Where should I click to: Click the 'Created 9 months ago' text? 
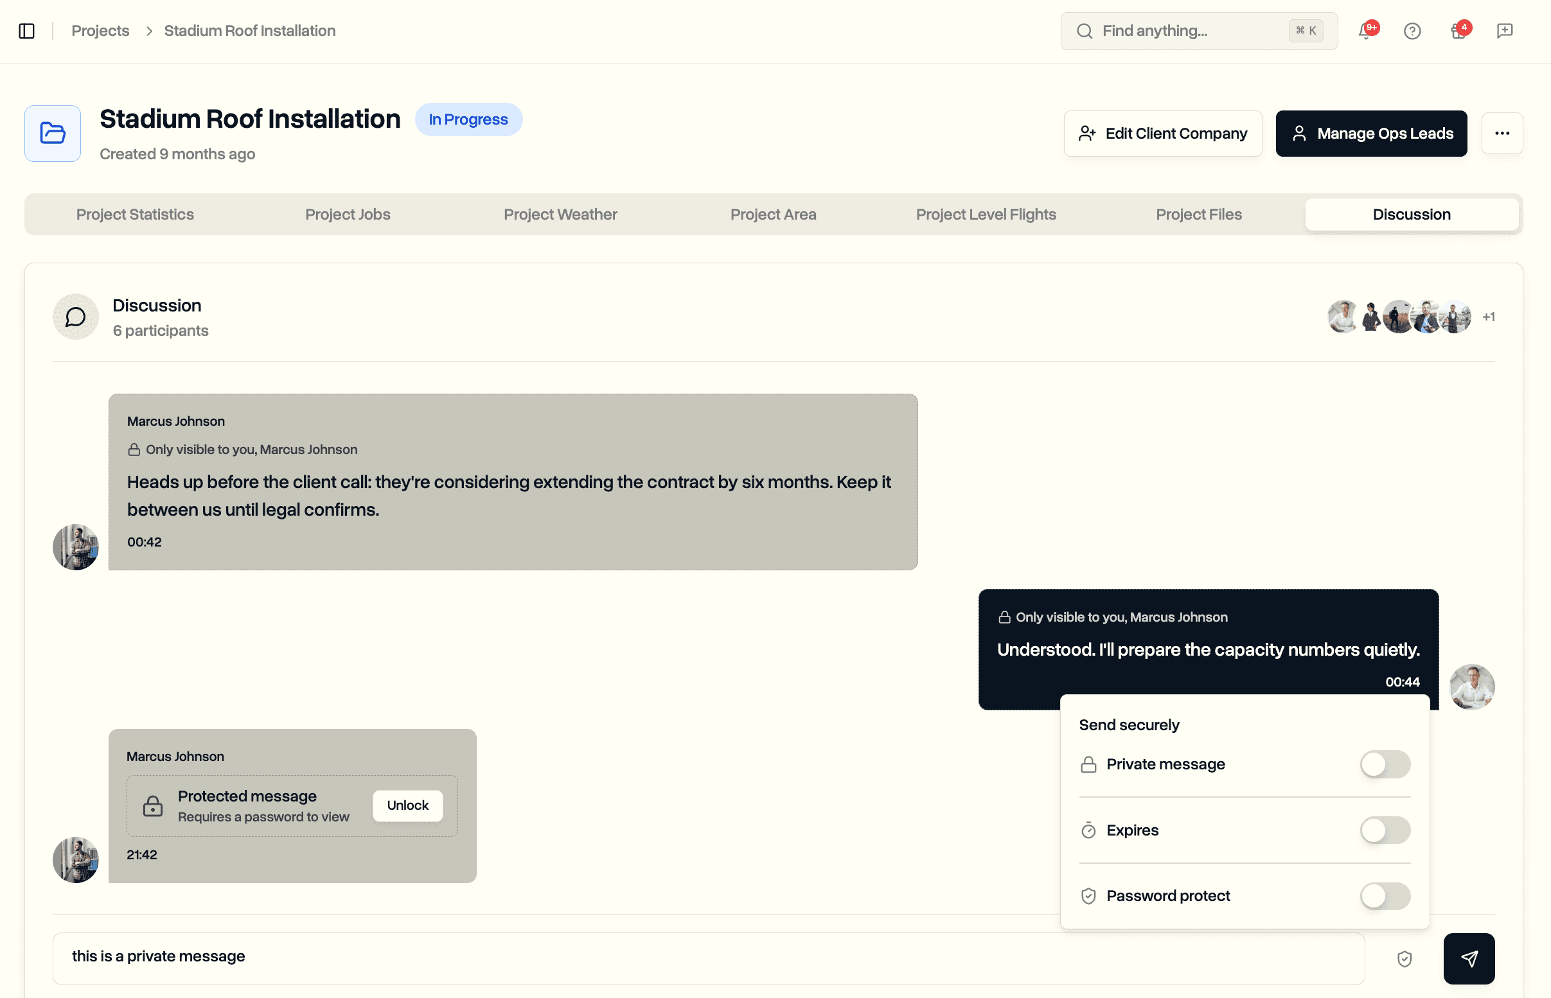pyautogui.click(x=177, y=154)
